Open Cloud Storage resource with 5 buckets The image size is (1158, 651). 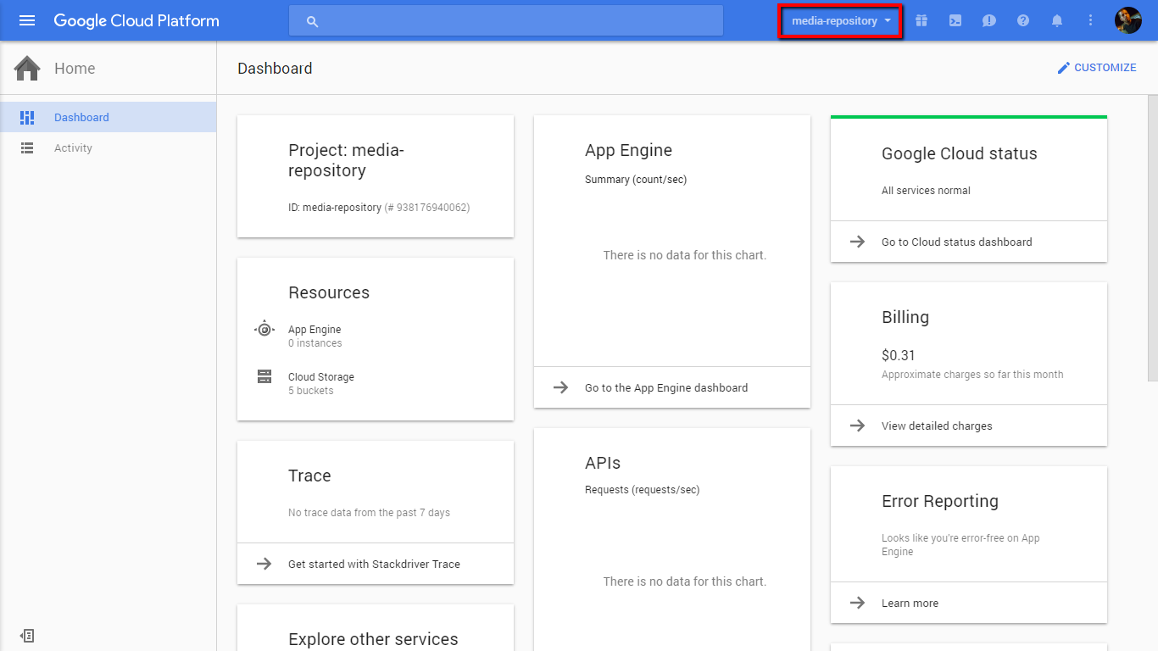pyautogui.click(x=320, y=383)
